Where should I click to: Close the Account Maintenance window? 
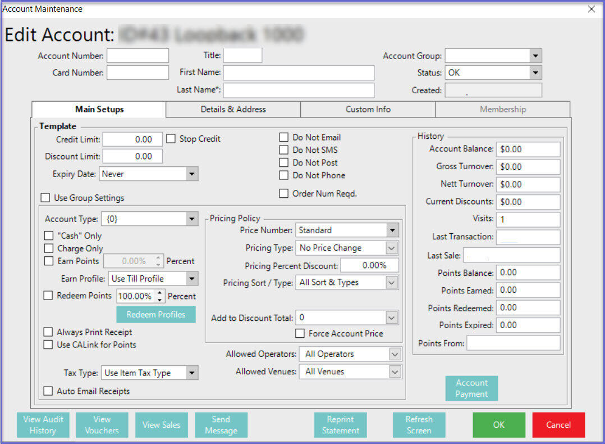pyautogui.click(x=591, y=9)
